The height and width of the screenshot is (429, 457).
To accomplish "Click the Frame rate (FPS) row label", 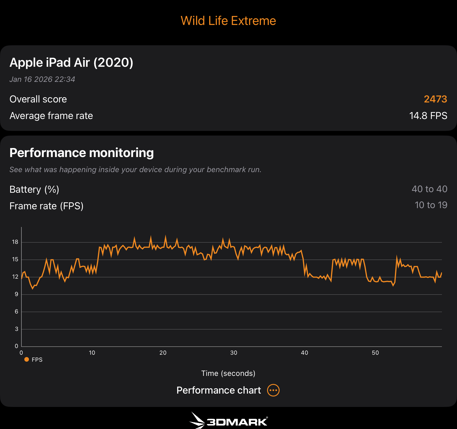I will click(47, 206).
